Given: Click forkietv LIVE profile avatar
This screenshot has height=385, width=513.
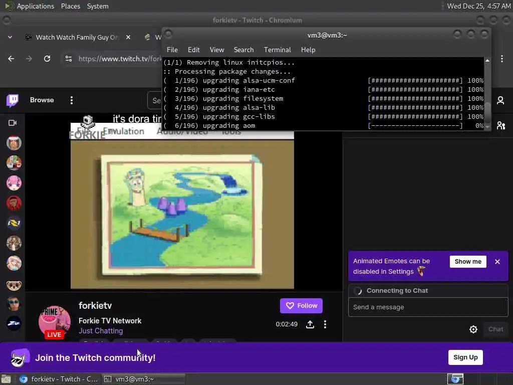Looking at the screenshot, I should pos(54,322).
